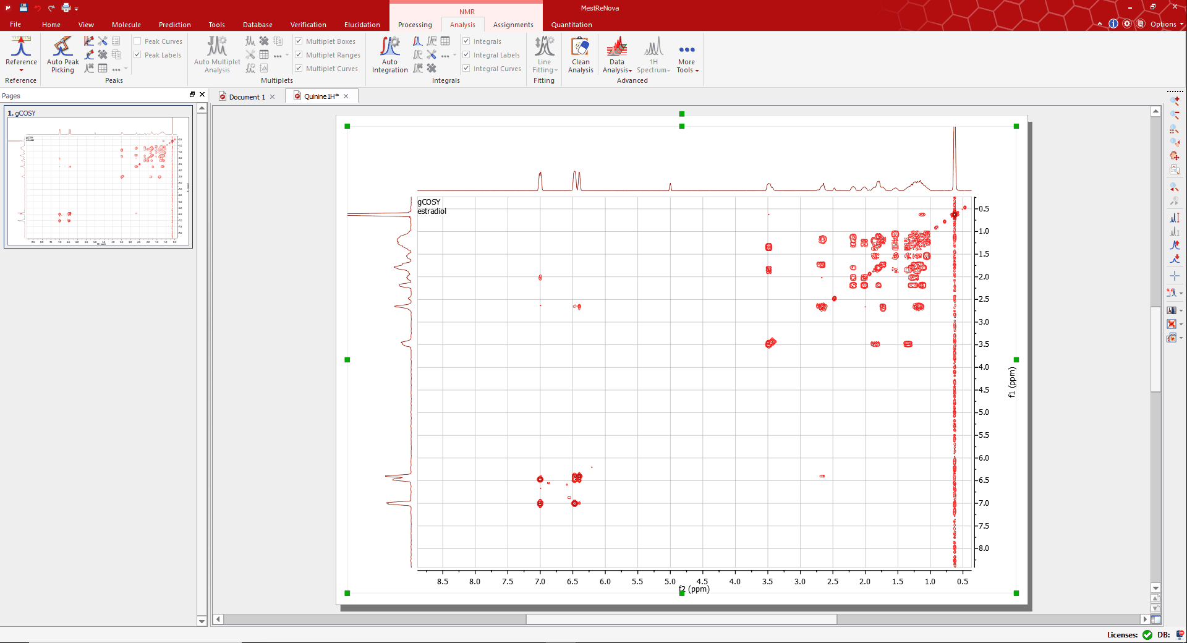Select the pan spectrum hand tool
The height and width of the screenshot is (643, 1187).
coord(1175,156)
